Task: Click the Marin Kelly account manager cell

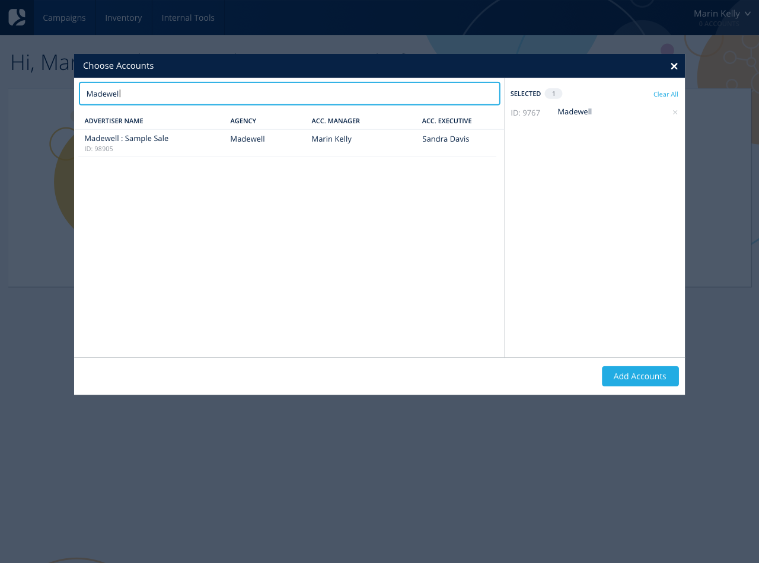Action: pos(331,139)
